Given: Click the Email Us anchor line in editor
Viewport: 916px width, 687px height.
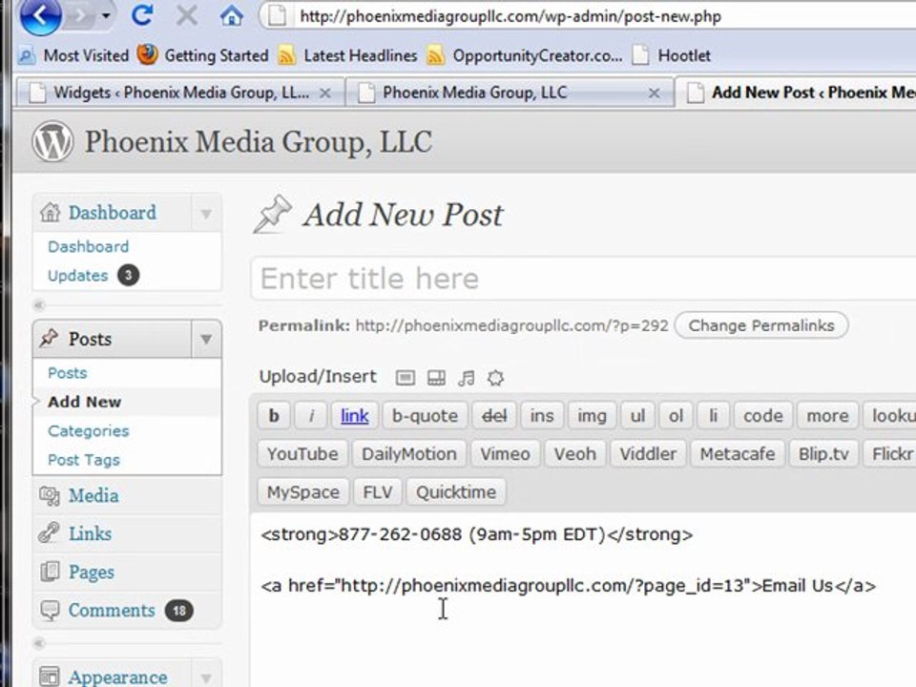Looking at the screenshot, I should pos(569,585).
